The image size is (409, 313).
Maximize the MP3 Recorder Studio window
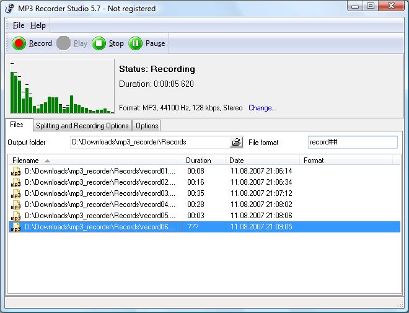[x=371, y=6]
